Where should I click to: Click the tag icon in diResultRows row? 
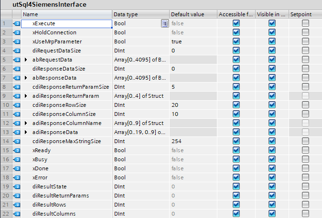tap(17, 205)
